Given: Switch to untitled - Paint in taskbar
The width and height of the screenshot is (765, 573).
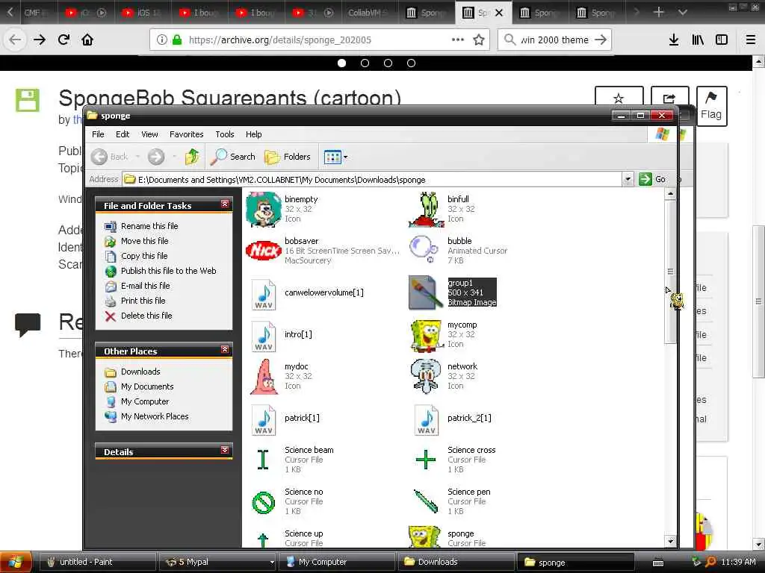Looking at the screenshot, I should click(97, 563).
